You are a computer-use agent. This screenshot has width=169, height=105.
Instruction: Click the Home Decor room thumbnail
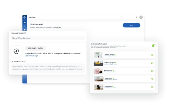tap(98, 79)
